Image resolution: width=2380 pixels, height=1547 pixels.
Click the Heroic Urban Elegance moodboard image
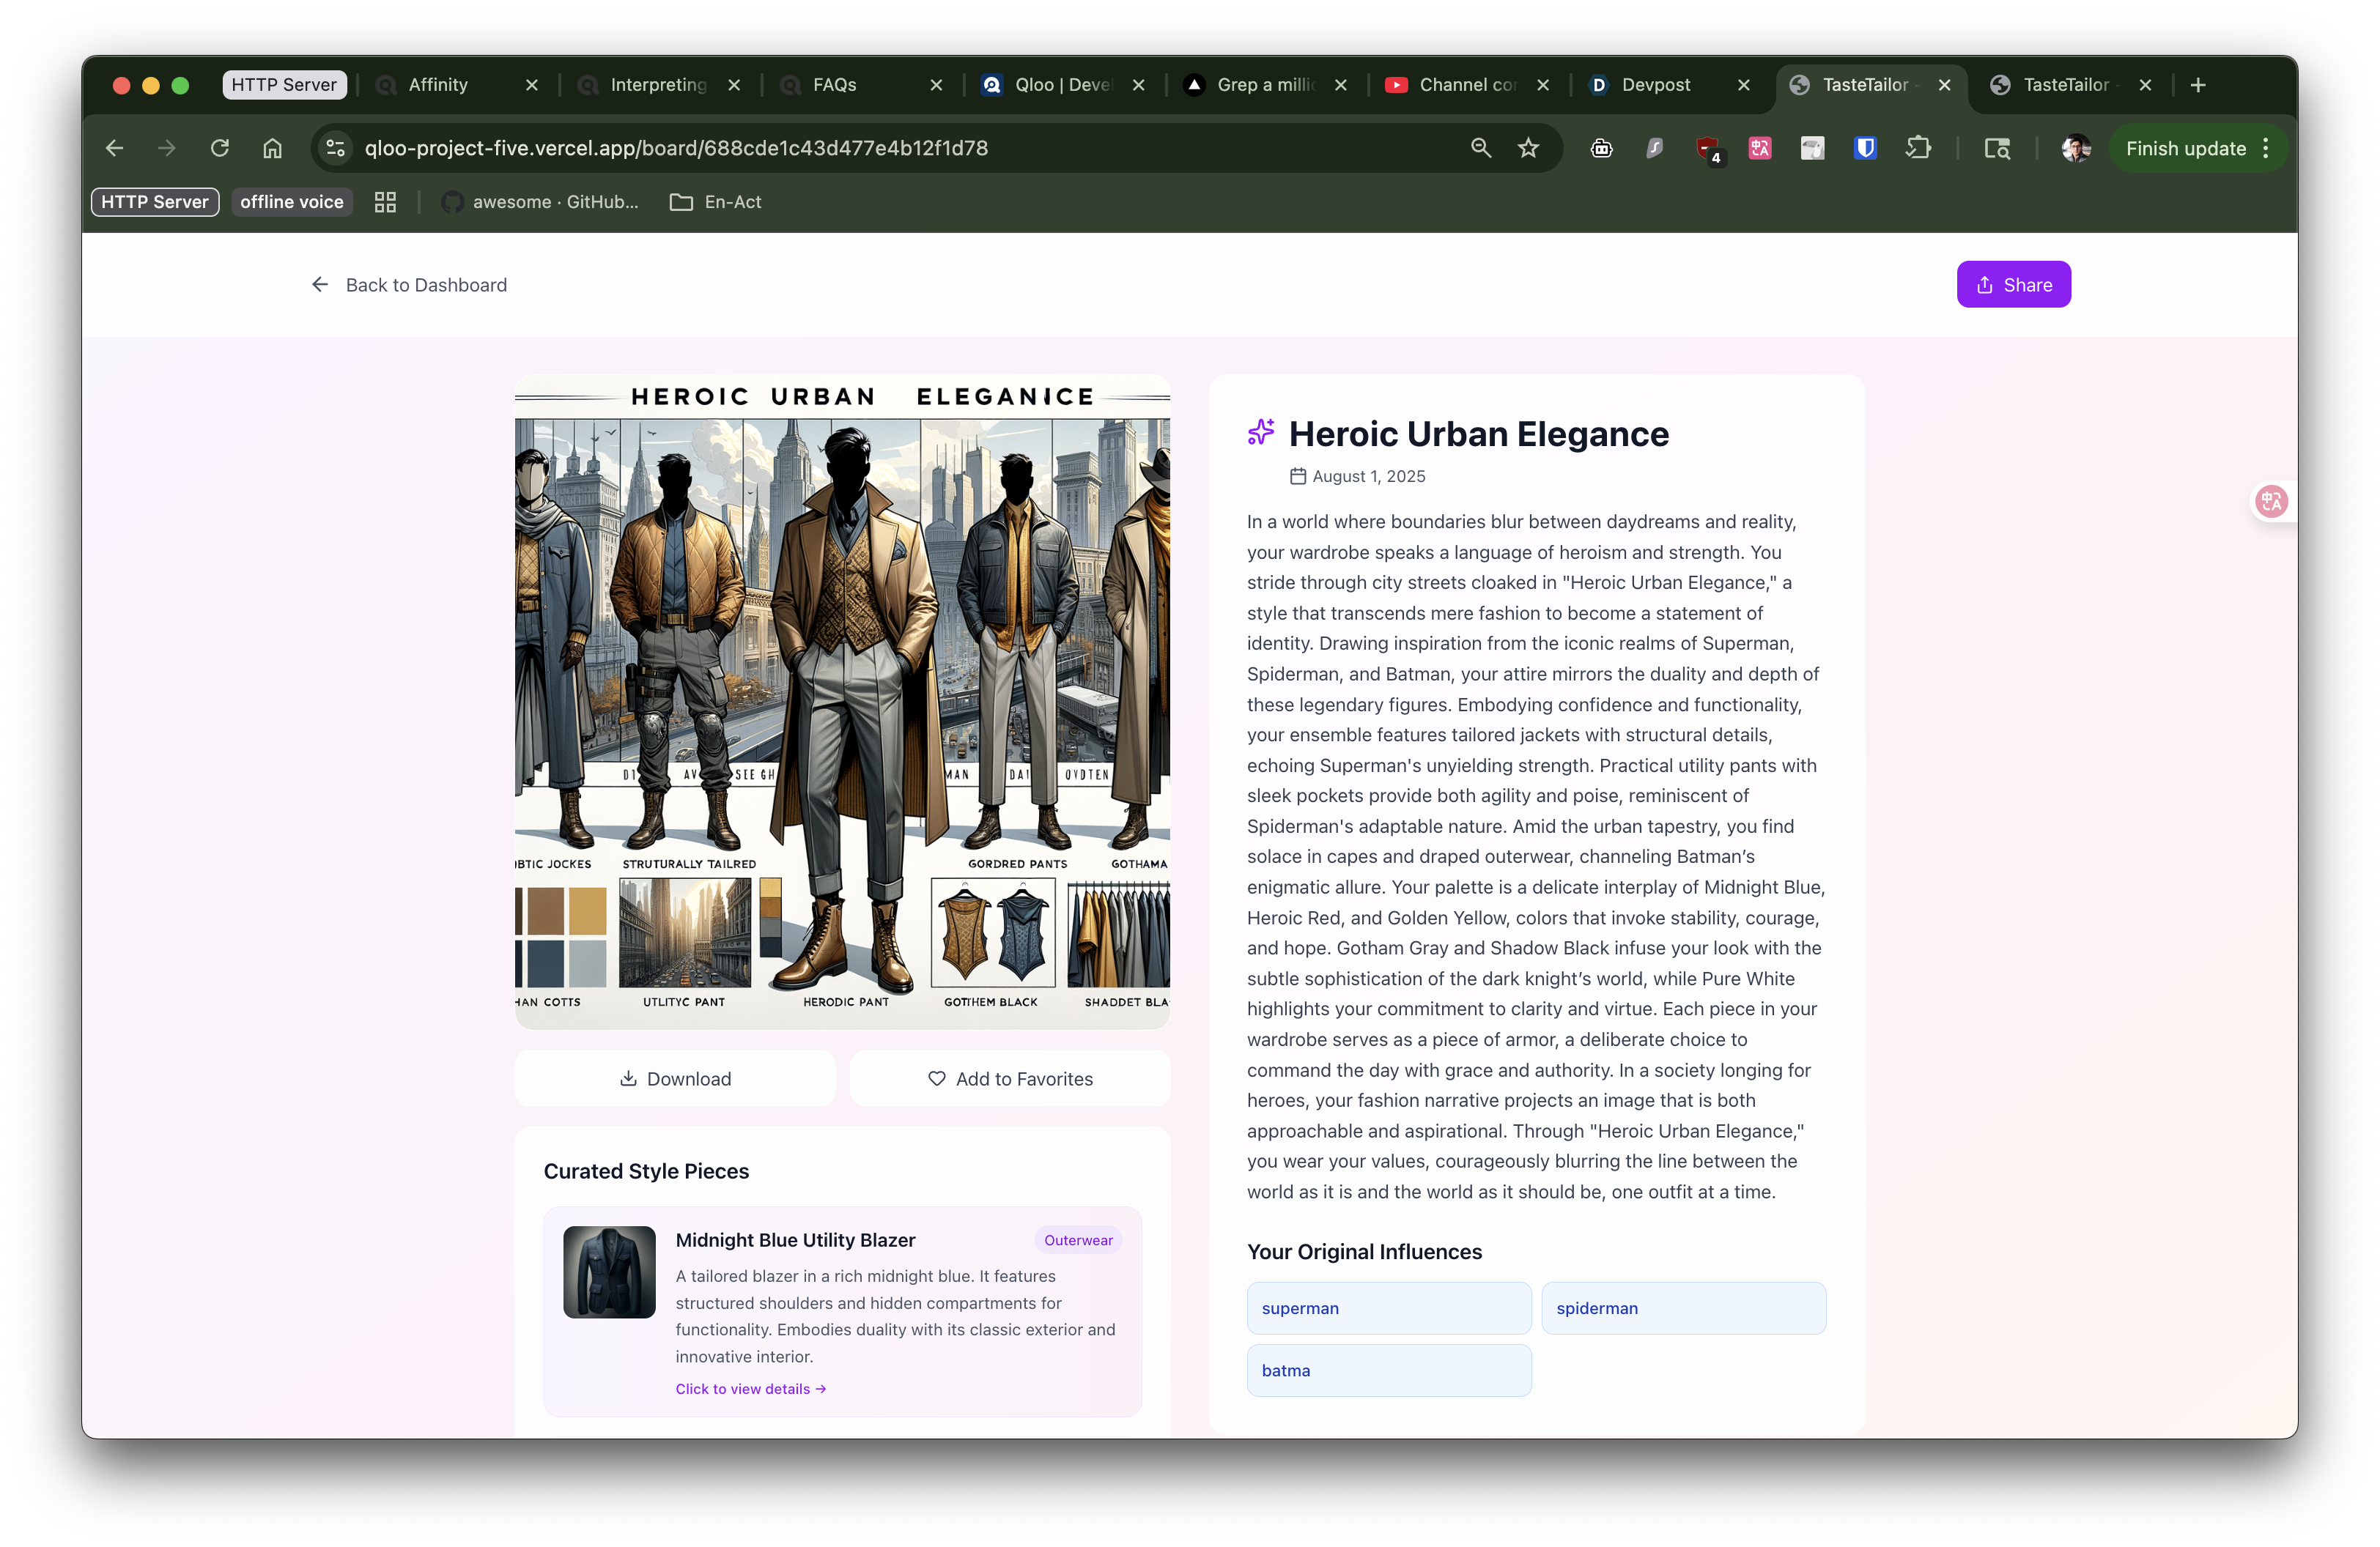tap(842, 700)
